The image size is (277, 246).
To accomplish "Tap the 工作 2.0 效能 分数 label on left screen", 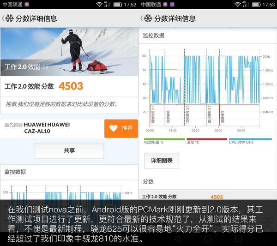I will [x=30, y=86].
